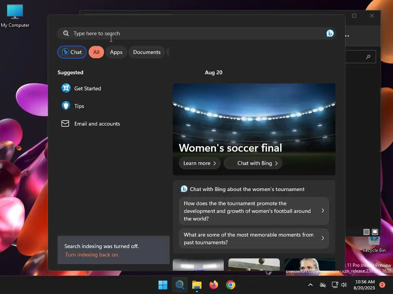Click the volume speaker tray icon

pyautogui.click(x=344, y=285)
